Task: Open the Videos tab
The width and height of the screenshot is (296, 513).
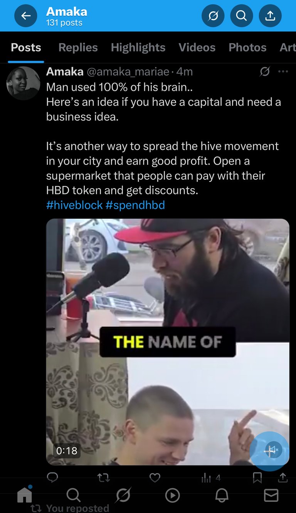Action: pos(197,48)
